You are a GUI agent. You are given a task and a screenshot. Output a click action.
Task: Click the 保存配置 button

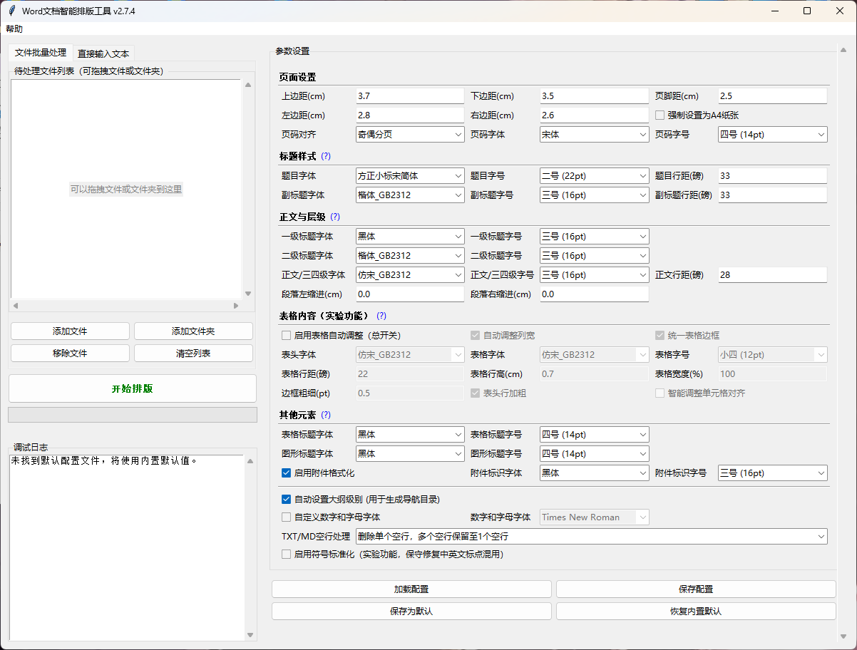click(696, 589)
